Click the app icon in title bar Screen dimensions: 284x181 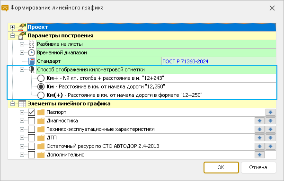[5, 8]
